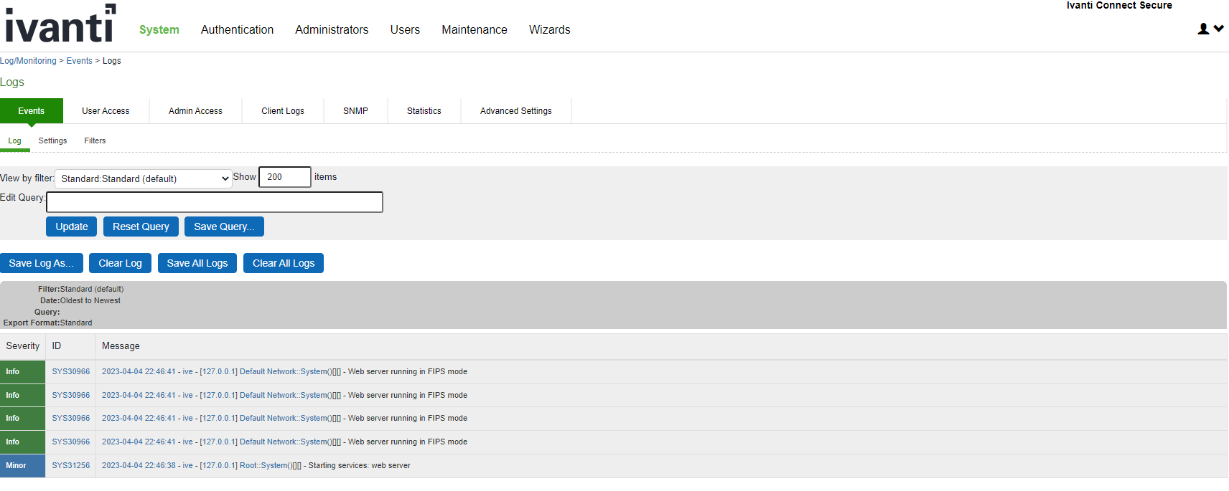Focus the Edit Query text field
The height and width of the screenshot is (491, 1229).
click(214, 202)
